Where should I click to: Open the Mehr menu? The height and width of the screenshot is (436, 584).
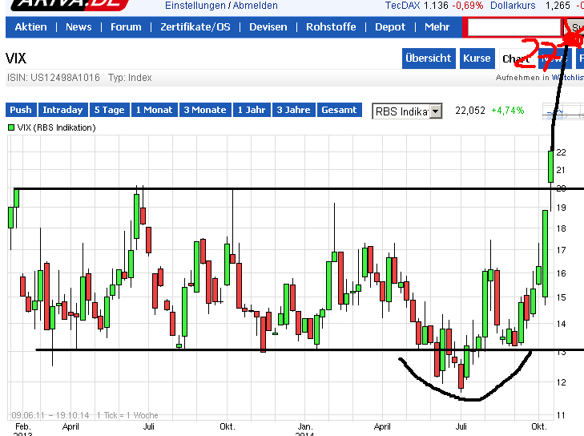(x=437, y=26)
